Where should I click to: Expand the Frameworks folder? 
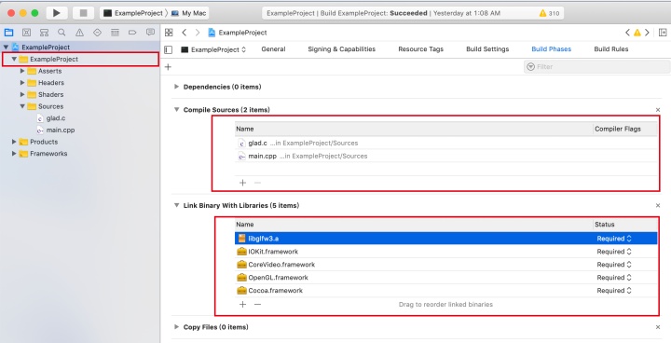click(x=14, y=153)
